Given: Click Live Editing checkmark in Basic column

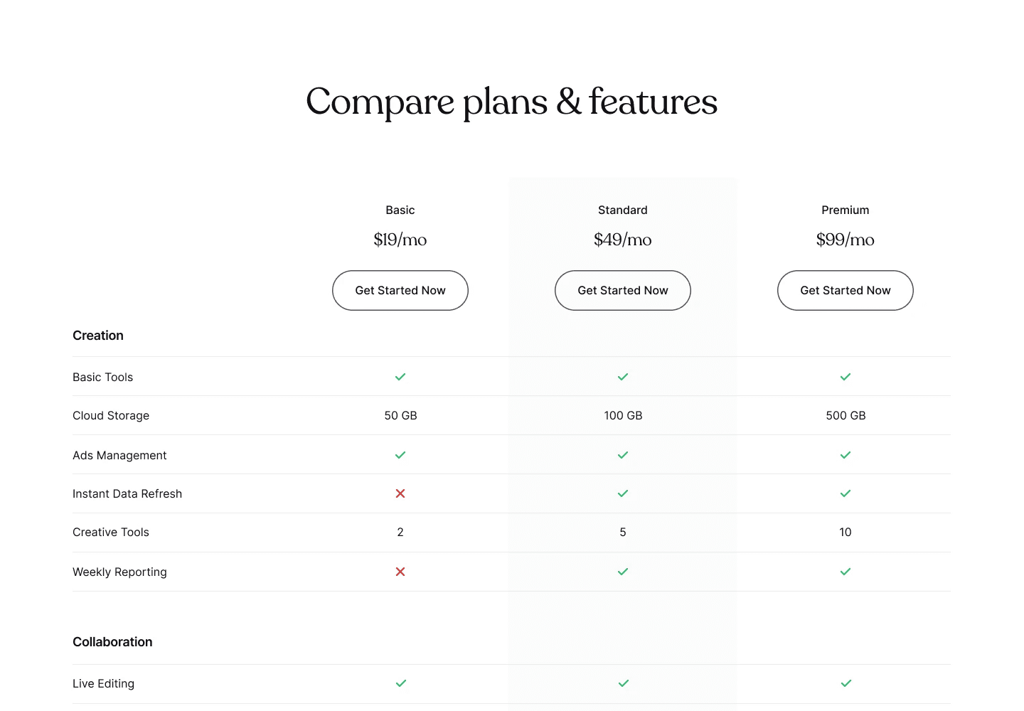Looking at the screenshot, I should 401,683.
